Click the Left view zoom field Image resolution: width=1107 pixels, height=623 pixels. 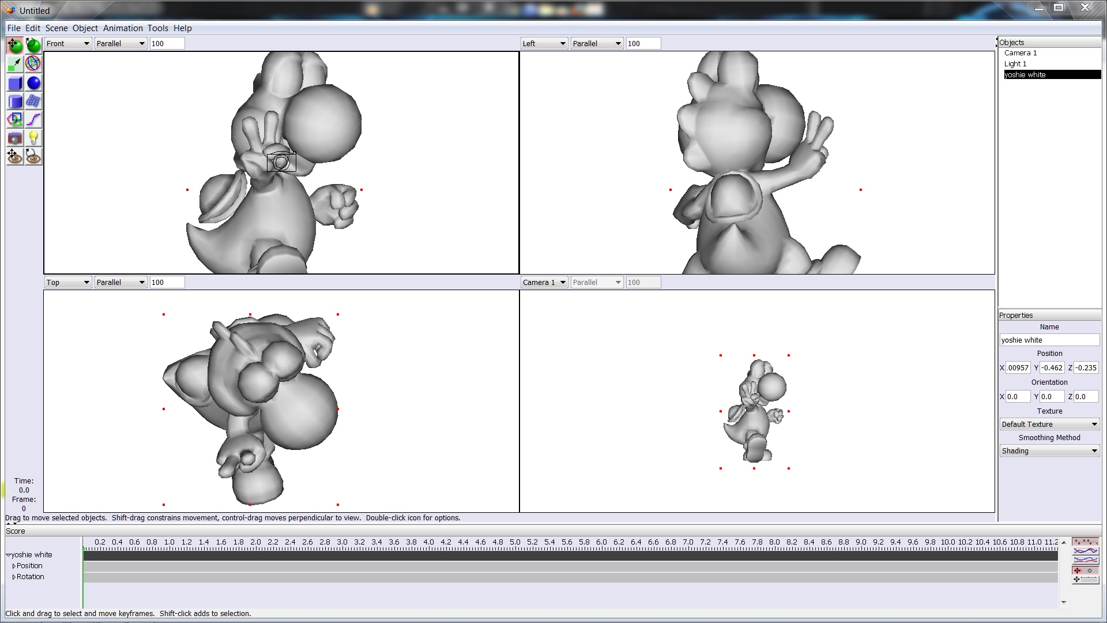(643, 44)
